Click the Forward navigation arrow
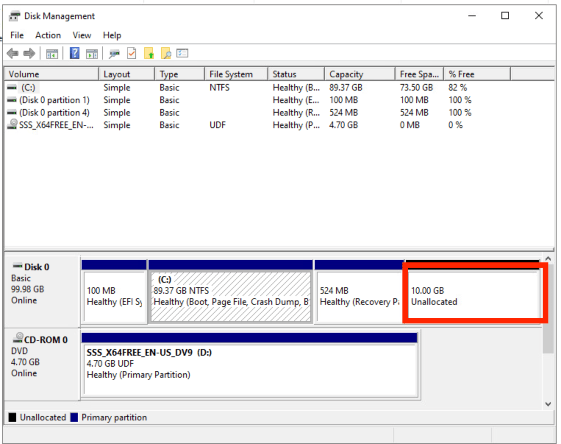This screenshot has width=561, height=444. click(29, 53)
